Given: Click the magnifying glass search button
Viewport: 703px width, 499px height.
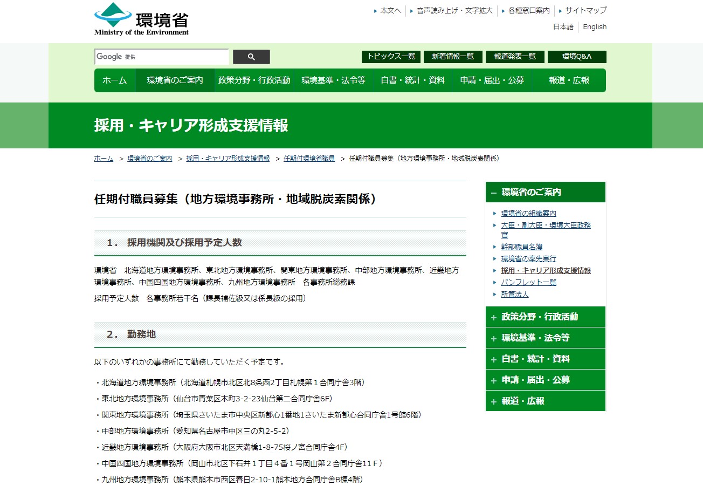Looking at the screenshot, I should pos(251,57).
